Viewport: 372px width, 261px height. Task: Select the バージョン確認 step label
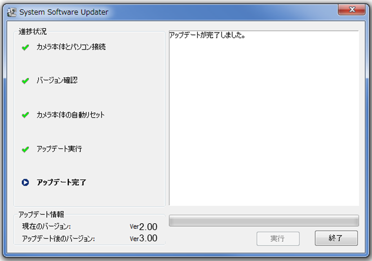click(x=57, y=80)
